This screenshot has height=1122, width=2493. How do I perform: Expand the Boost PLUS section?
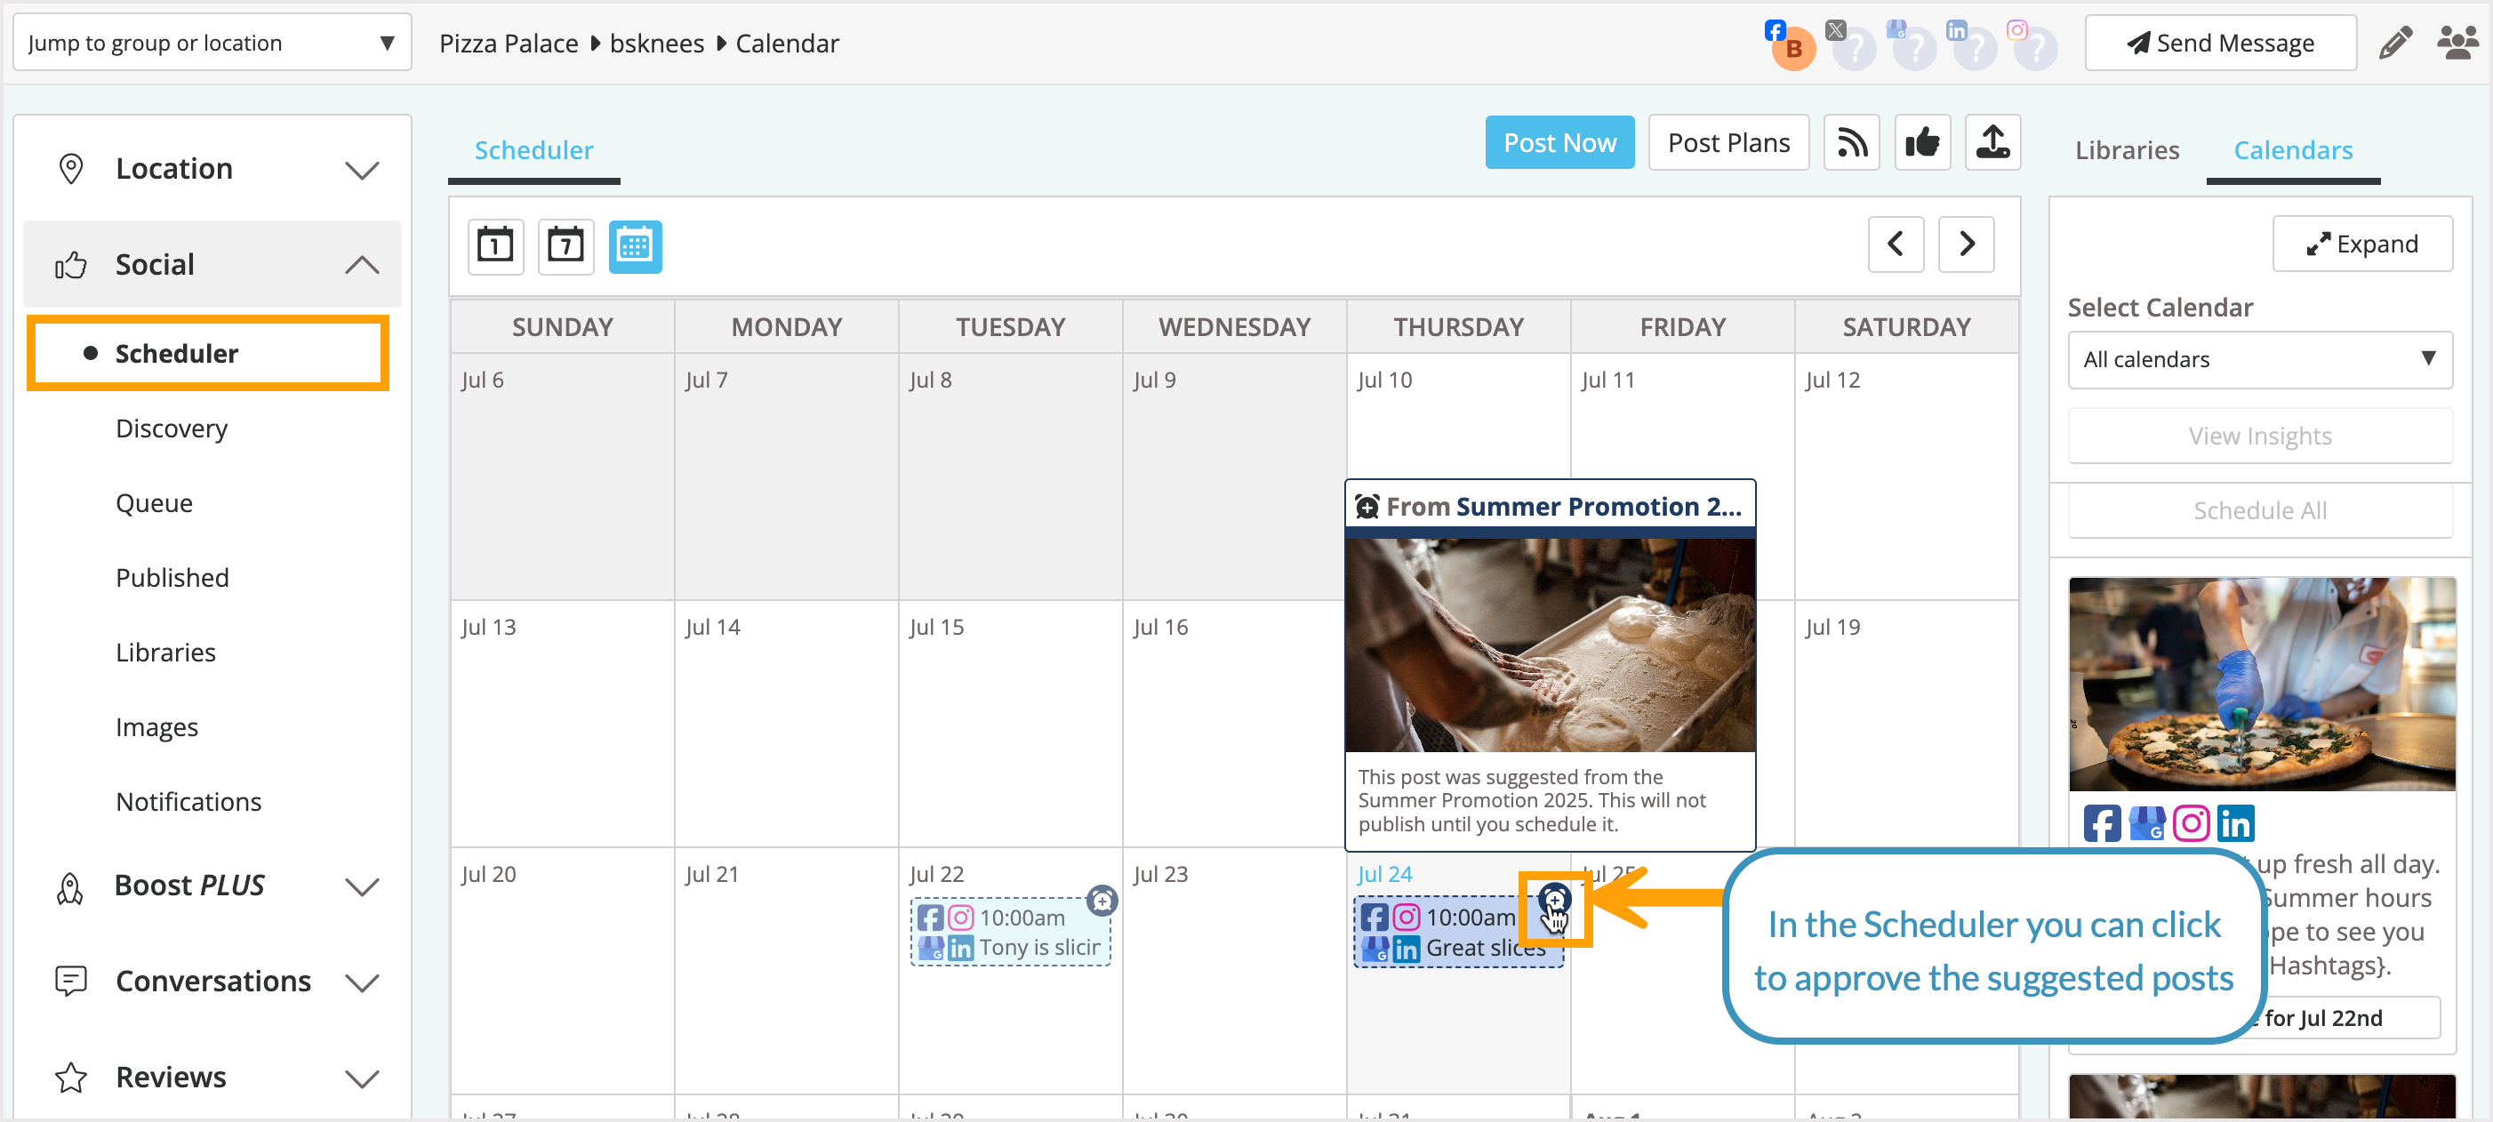point(362,886)
